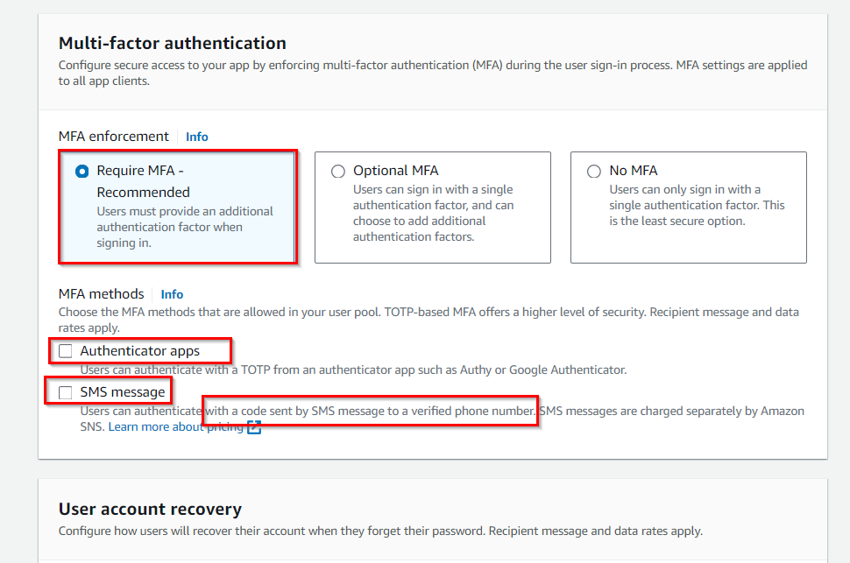
Task: Click the Optional MFA card description text
Action: click(x=433, y=213)
